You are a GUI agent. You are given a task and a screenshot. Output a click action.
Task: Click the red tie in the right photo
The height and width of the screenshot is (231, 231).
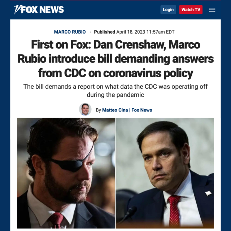click(175, 210)
